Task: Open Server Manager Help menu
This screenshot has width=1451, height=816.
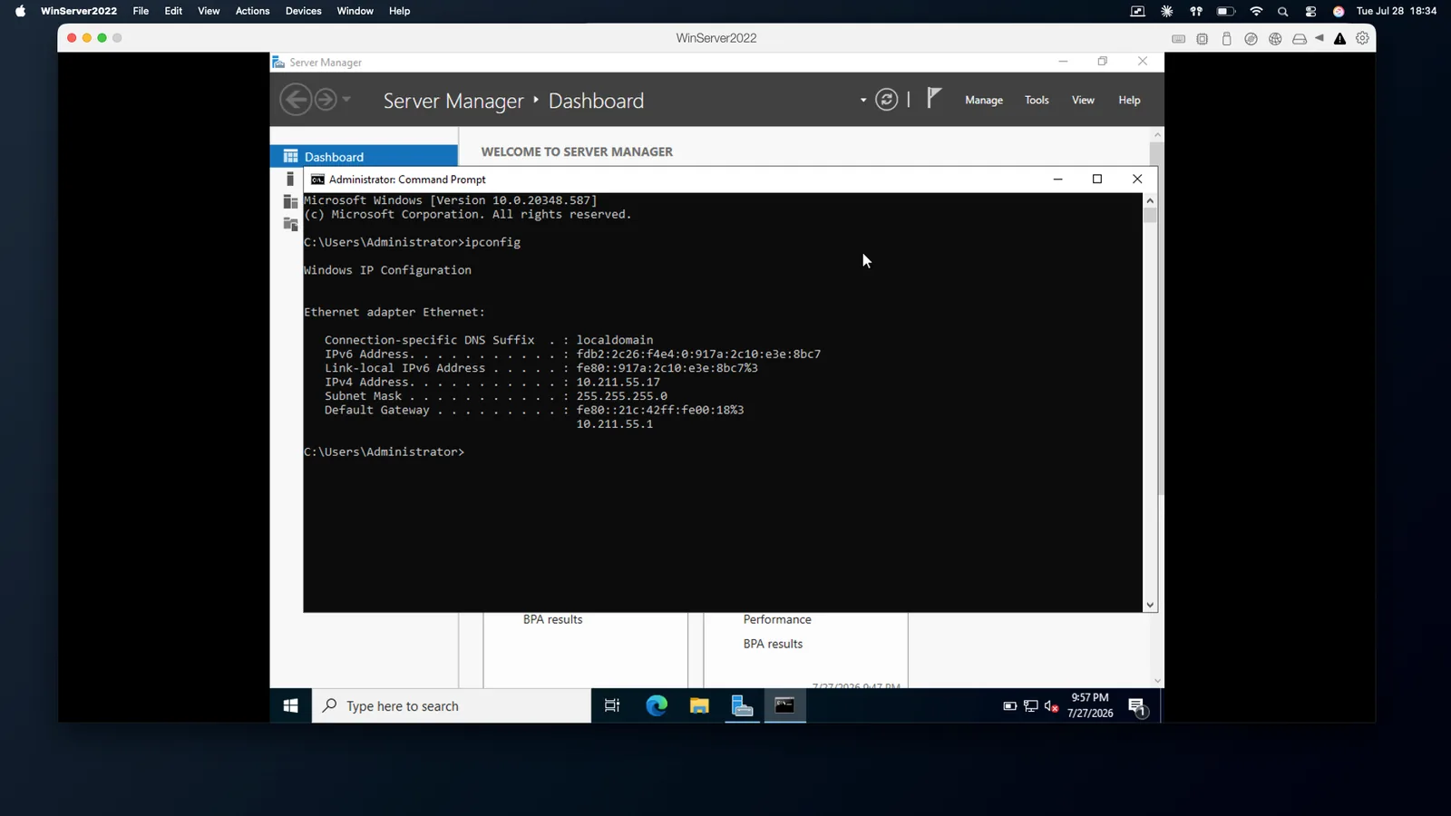Action: pos(1129,100)
